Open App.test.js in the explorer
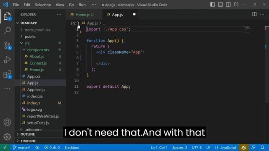269x151 pixels. tap(36, 90)
